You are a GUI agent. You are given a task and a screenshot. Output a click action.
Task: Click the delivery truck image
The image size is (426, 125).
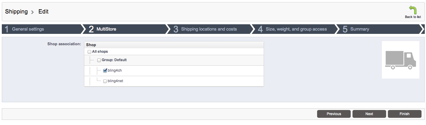pos(400,60)
